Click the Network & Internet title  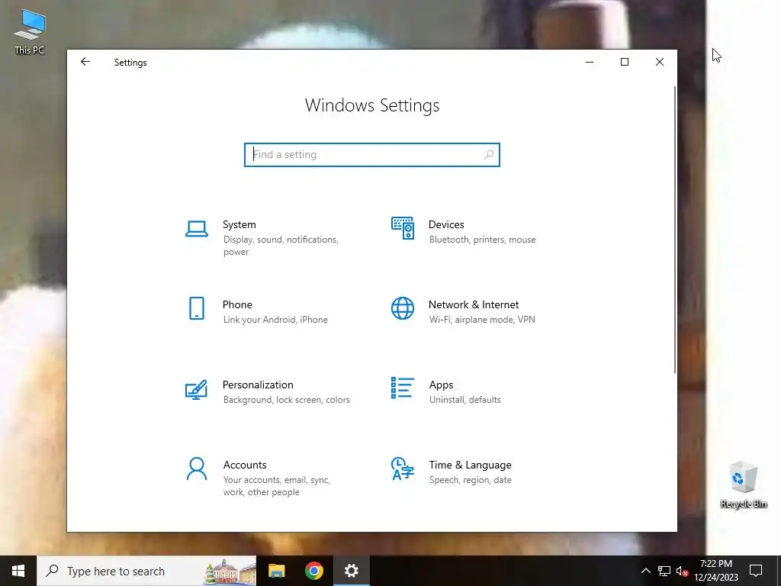coord(473,304)
